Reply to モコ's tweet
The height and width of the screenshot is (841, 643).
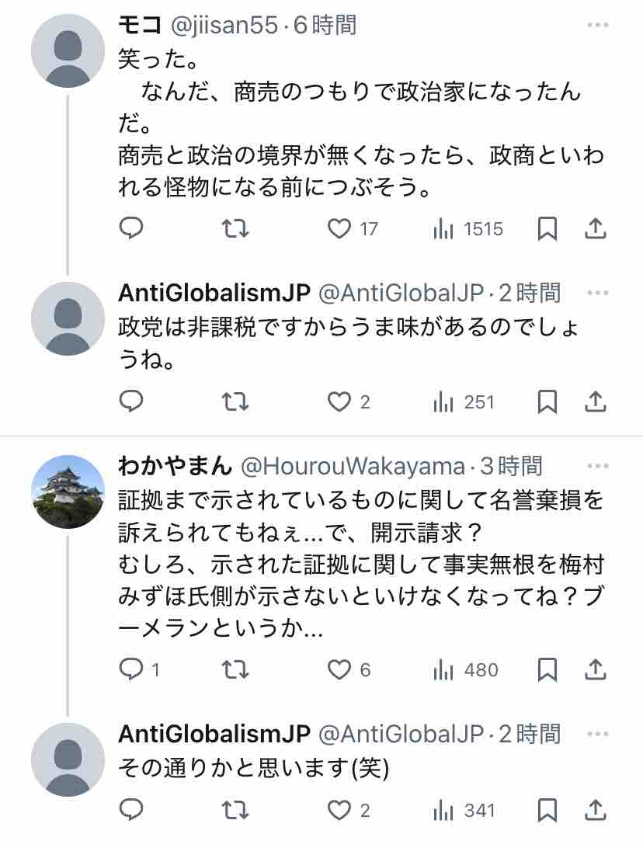point(132,228)
